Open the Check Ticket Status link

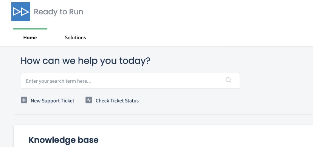tap(117, 101)
